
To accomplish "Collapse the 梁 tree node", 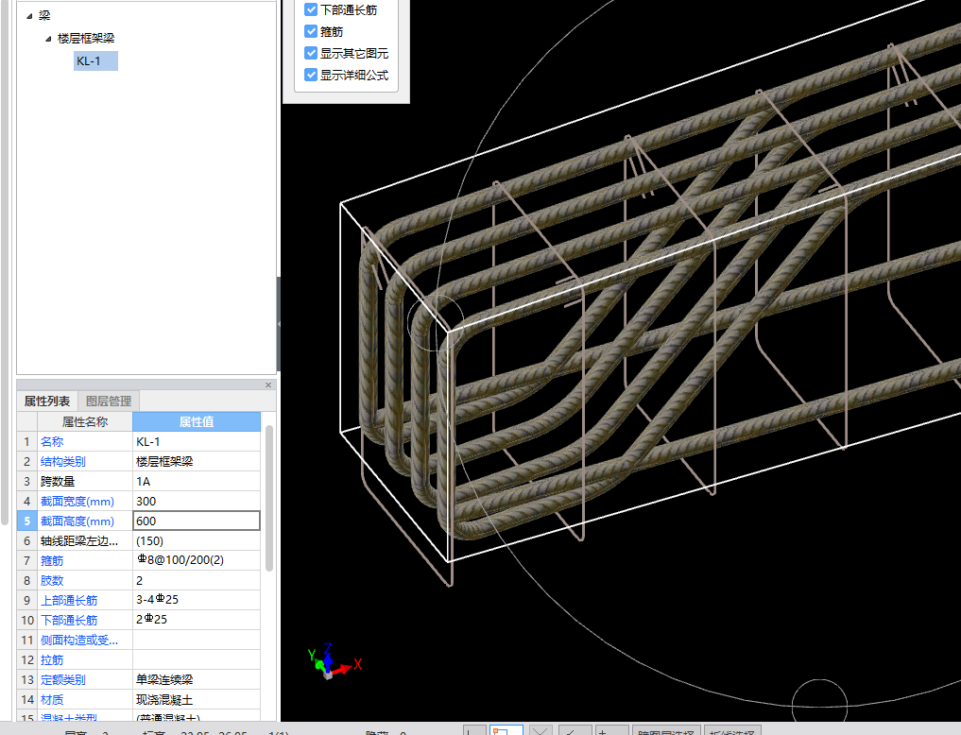I will pyautogui.click(x=28, y=16).
